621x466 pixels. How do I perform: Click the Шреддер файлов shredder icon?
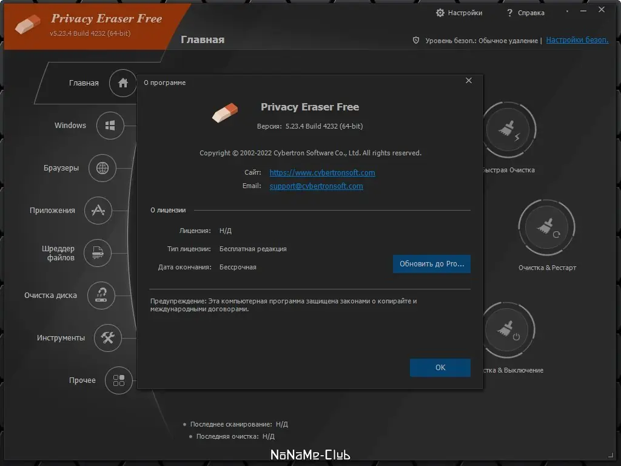pos(97,253)
